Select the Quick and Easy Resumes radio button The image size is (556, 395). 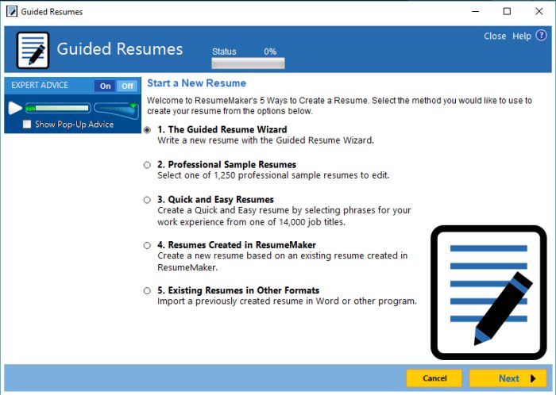click(147, 200)
